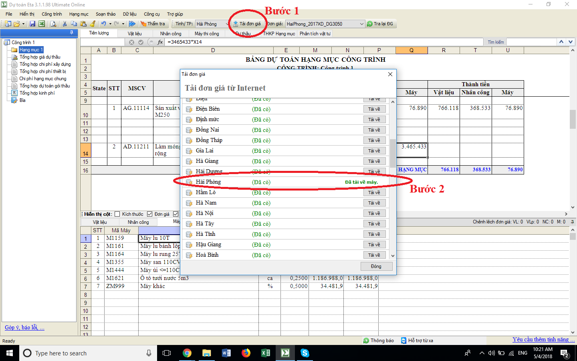Click the Paste clipboard icon
This screenshot has height=361, width=577.
[x=83, y=24]
